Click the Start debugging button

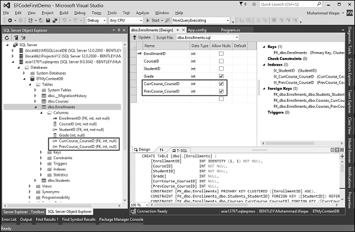point(153,20)
